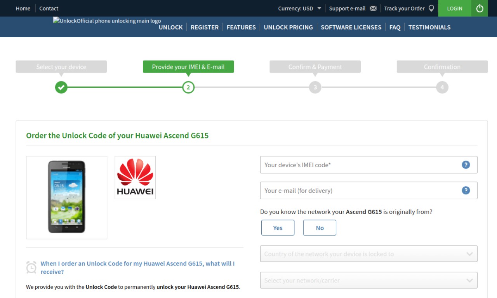The width and height of the screenshot is (497, 298).
Task: Click the Track your Order link
Action: [x=404, y=8]
